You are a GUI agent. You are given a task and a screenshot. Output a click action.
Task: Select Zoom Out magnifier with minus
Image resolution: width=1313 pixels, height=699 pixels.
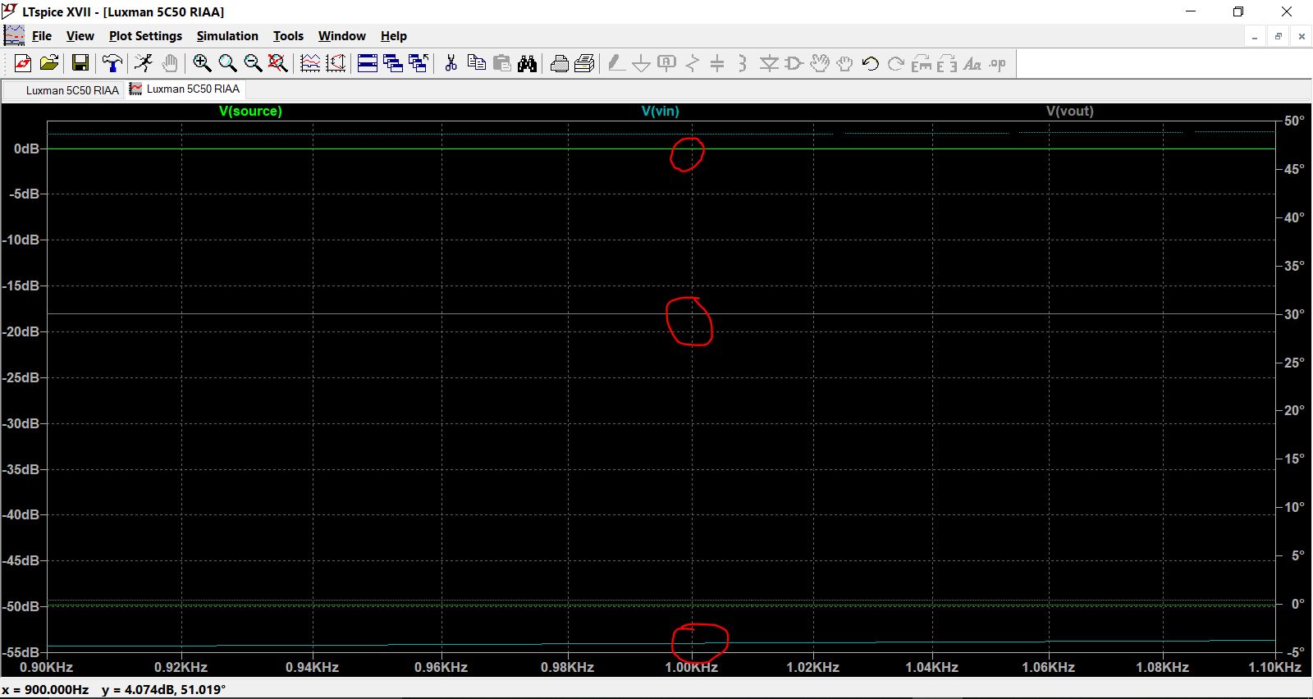point(253,63)
